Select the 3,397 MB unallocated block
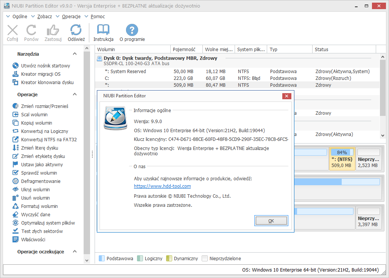The image size is (389, 278). (x=369, y=218)
